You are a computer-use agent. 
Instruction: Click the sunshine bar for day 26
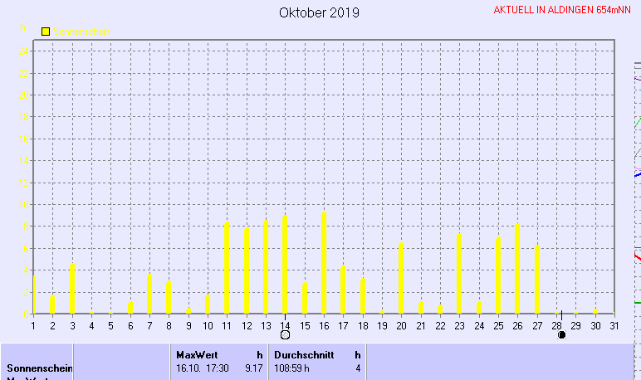pos(517,268)
